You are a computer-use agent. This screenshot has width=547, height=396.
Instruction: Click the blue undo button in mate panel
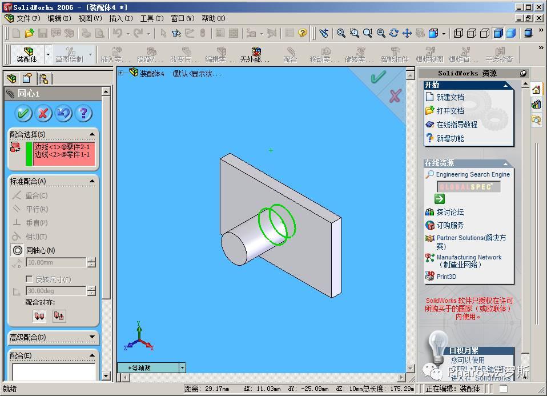[63, 113]
